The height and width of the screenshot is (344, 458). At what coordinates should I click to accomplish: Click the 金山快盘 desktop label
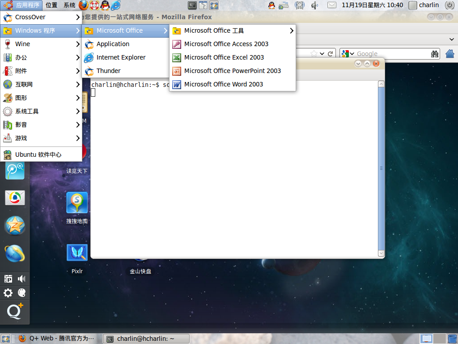click(x=140, y=271)
